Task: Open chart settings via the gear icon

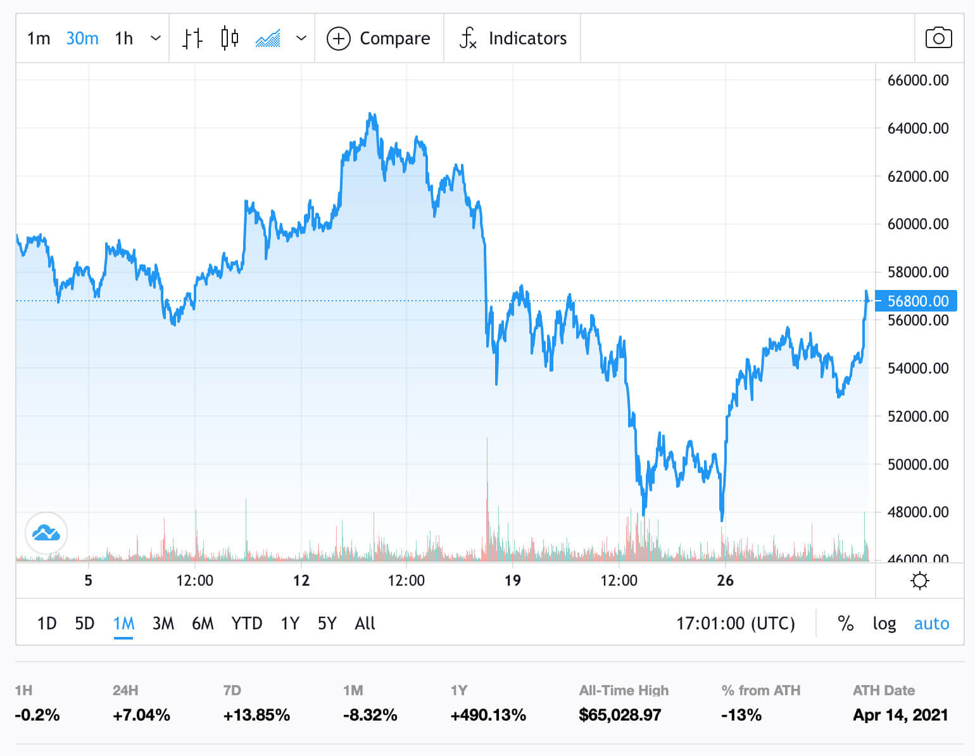Action: click(921, 580)
